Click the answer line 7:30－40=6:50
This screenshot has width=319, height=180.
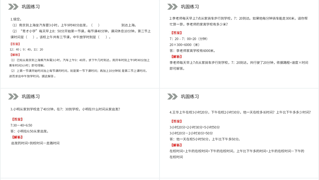(x=21, y=125)
